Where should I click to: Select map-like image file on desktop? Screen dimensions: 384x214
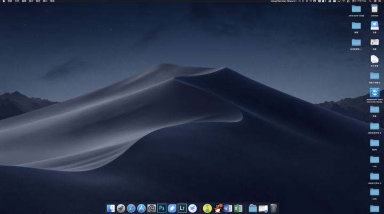click(x=374, y=42)
